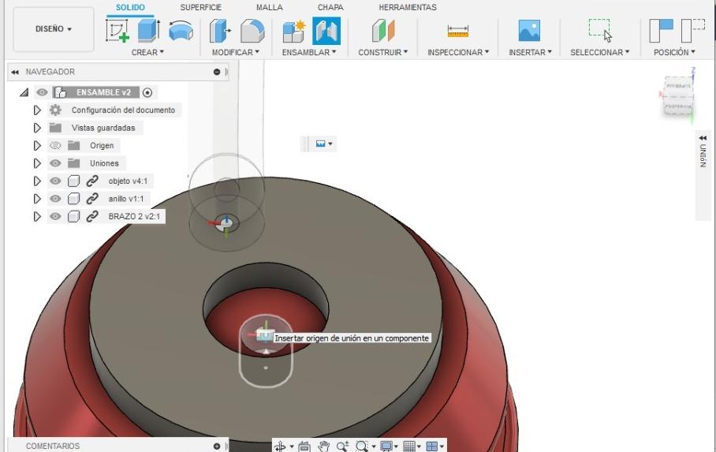Expand the Origen node
The height and width of the screenshot is (452, 716).
tap(37, 145)
